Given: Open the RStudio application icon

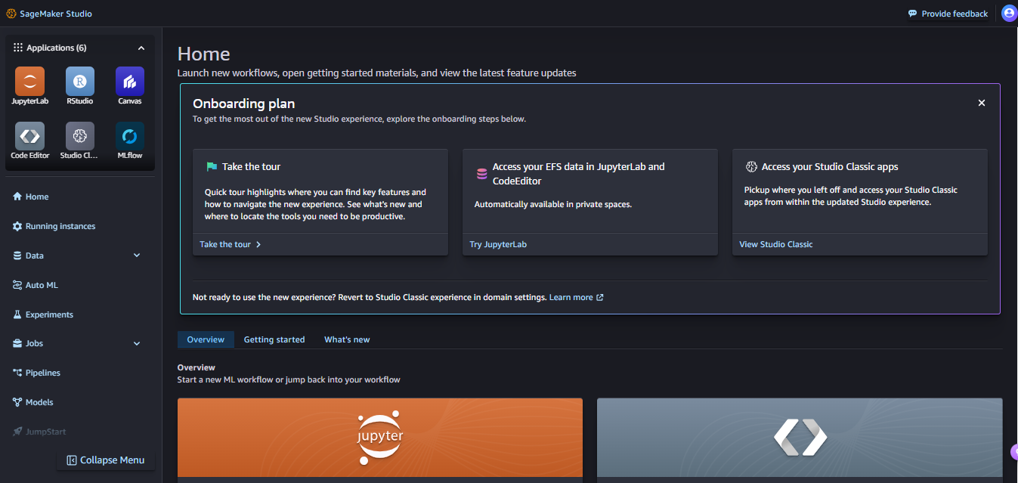Looking at the screenshot, I should coord(80,81).
